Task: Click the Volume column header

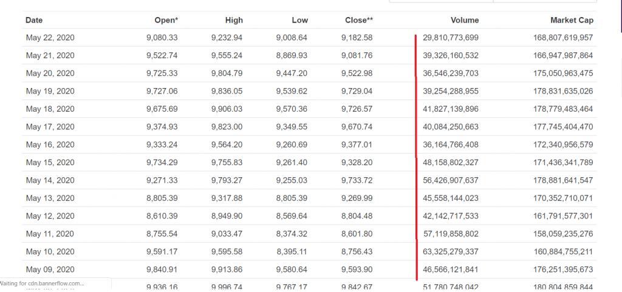Action: (x=465, y=20)
